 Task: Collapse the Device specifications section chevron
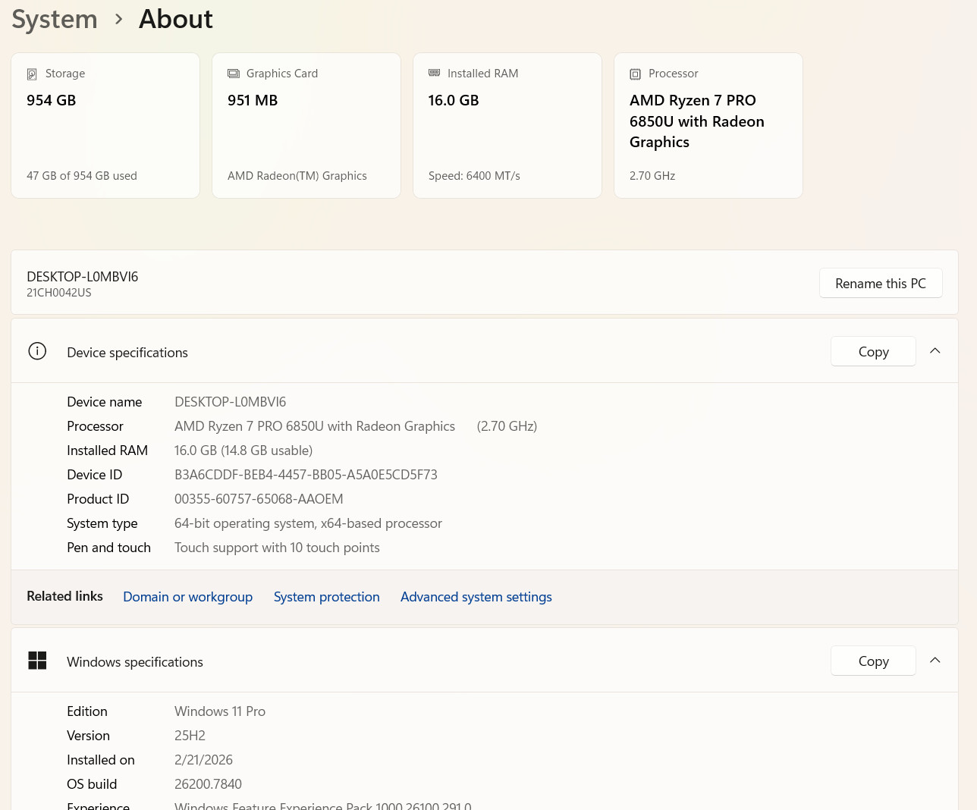935,351
